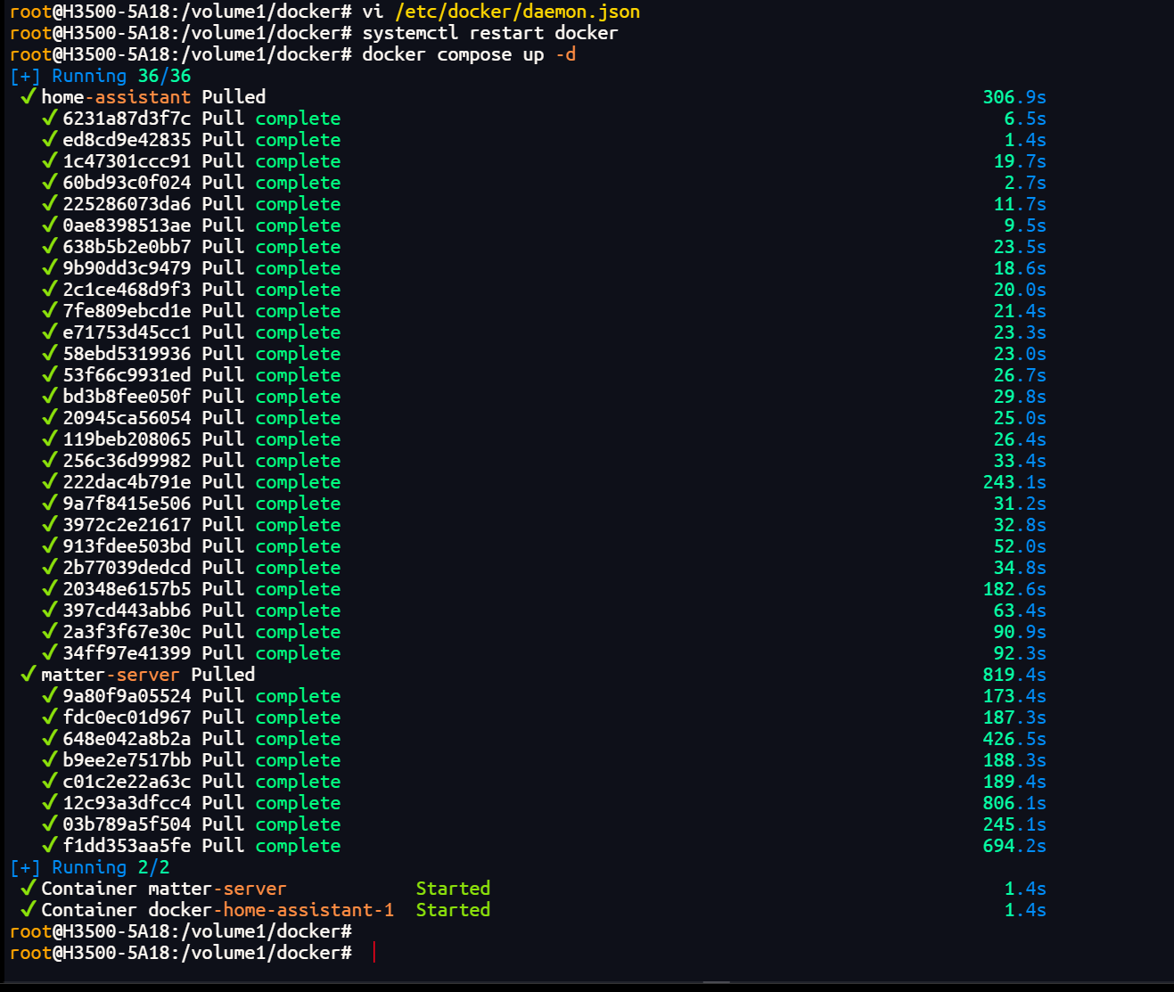Click the checkmark next to Container matter-server

point(29,888)
